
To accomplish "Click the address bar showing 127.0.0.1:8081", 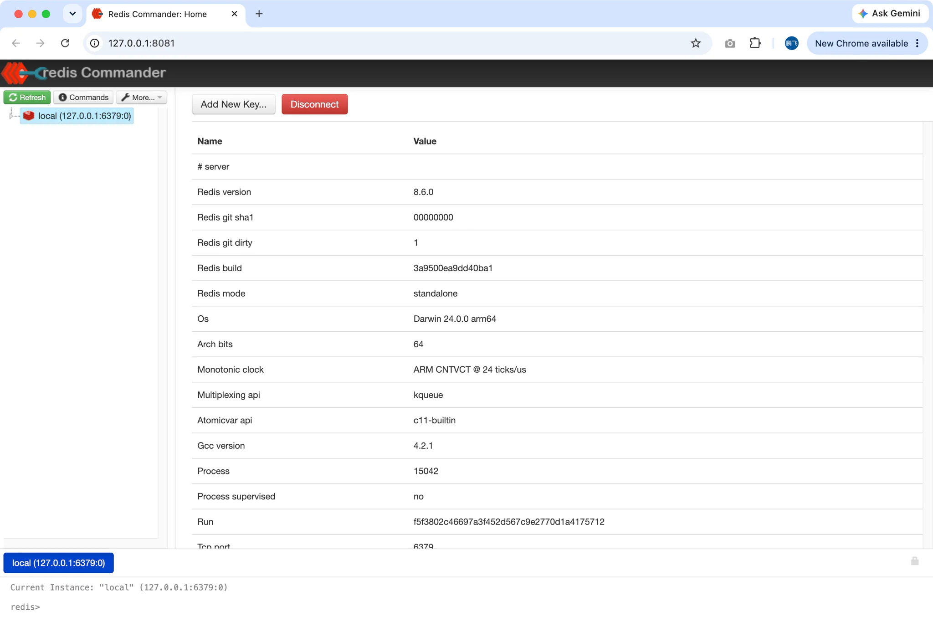I will [396, 43].
